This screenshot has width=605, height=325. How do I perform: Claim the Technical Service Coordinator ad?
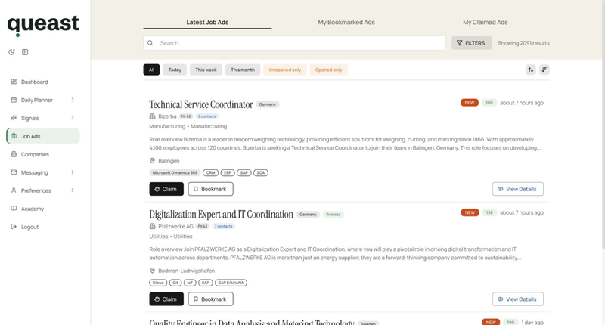tap(166, 189)
